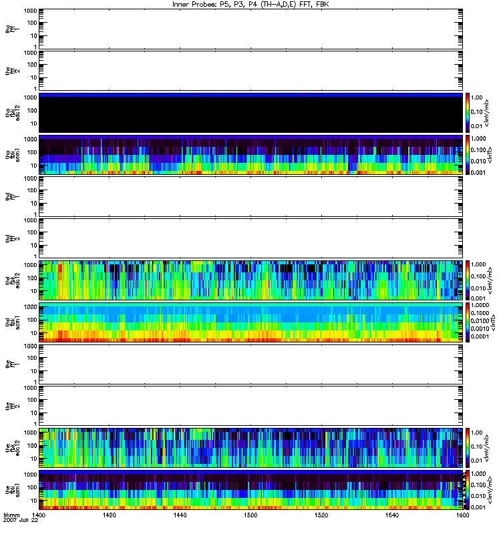Click the tha fbk scm1 spectrogram panel
Viewport: 501px width, 534px height.
point(251,155)
